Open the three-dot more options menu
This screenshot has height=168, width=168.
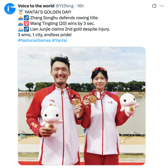point(161,6)
